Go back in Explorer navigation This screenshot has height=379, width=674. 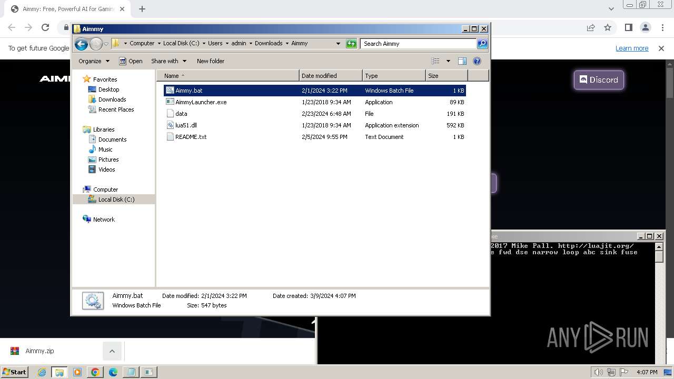coord(81,44)
